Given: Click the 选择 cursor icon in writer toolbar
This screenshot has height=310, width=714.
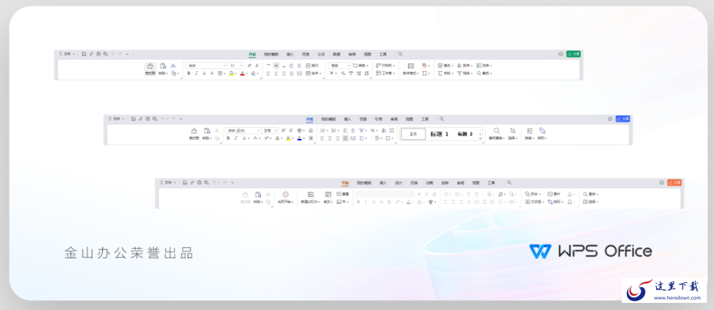Looking at the screenshot, I should coord(512,130).
